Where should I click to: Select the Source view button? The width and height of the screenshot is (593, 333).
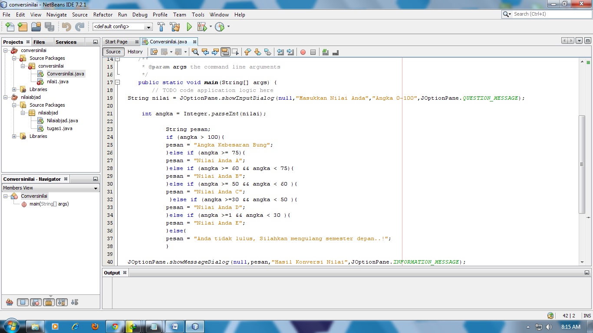click(113, 52)
